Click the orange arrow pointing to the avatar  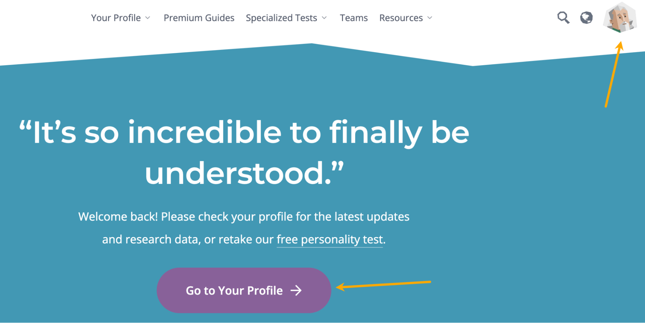[x=613, y=74]
